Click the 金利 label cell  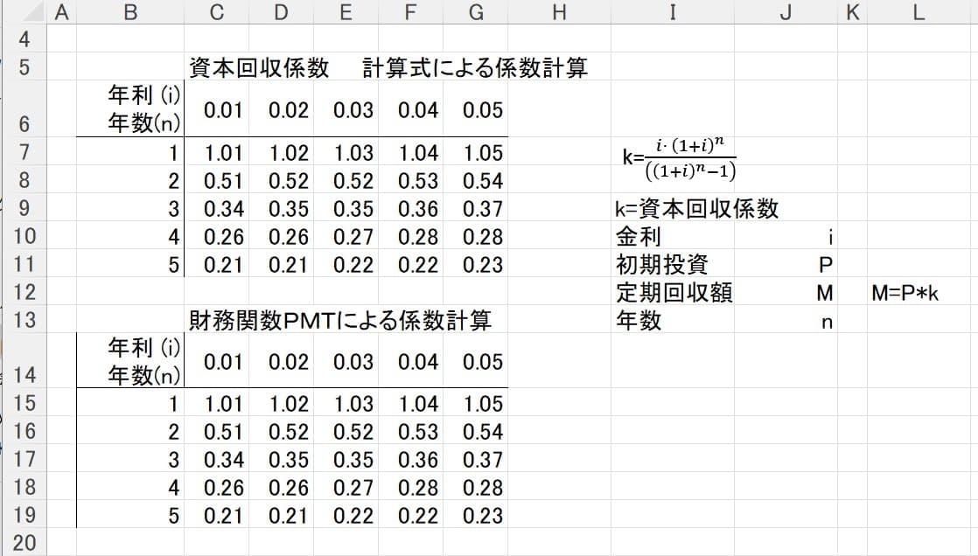pyautogui.click(x=639, y=237)
